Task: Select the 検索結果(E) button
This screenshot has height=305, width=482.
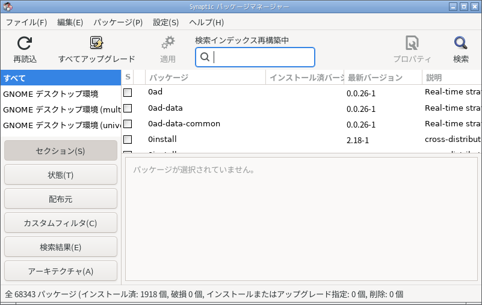Action: 61,247
